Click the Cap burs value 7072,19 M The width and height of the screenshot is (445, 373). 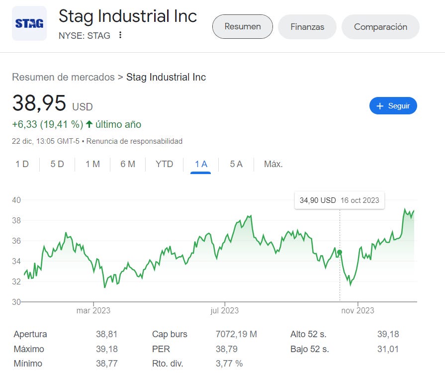pos(236,334)
